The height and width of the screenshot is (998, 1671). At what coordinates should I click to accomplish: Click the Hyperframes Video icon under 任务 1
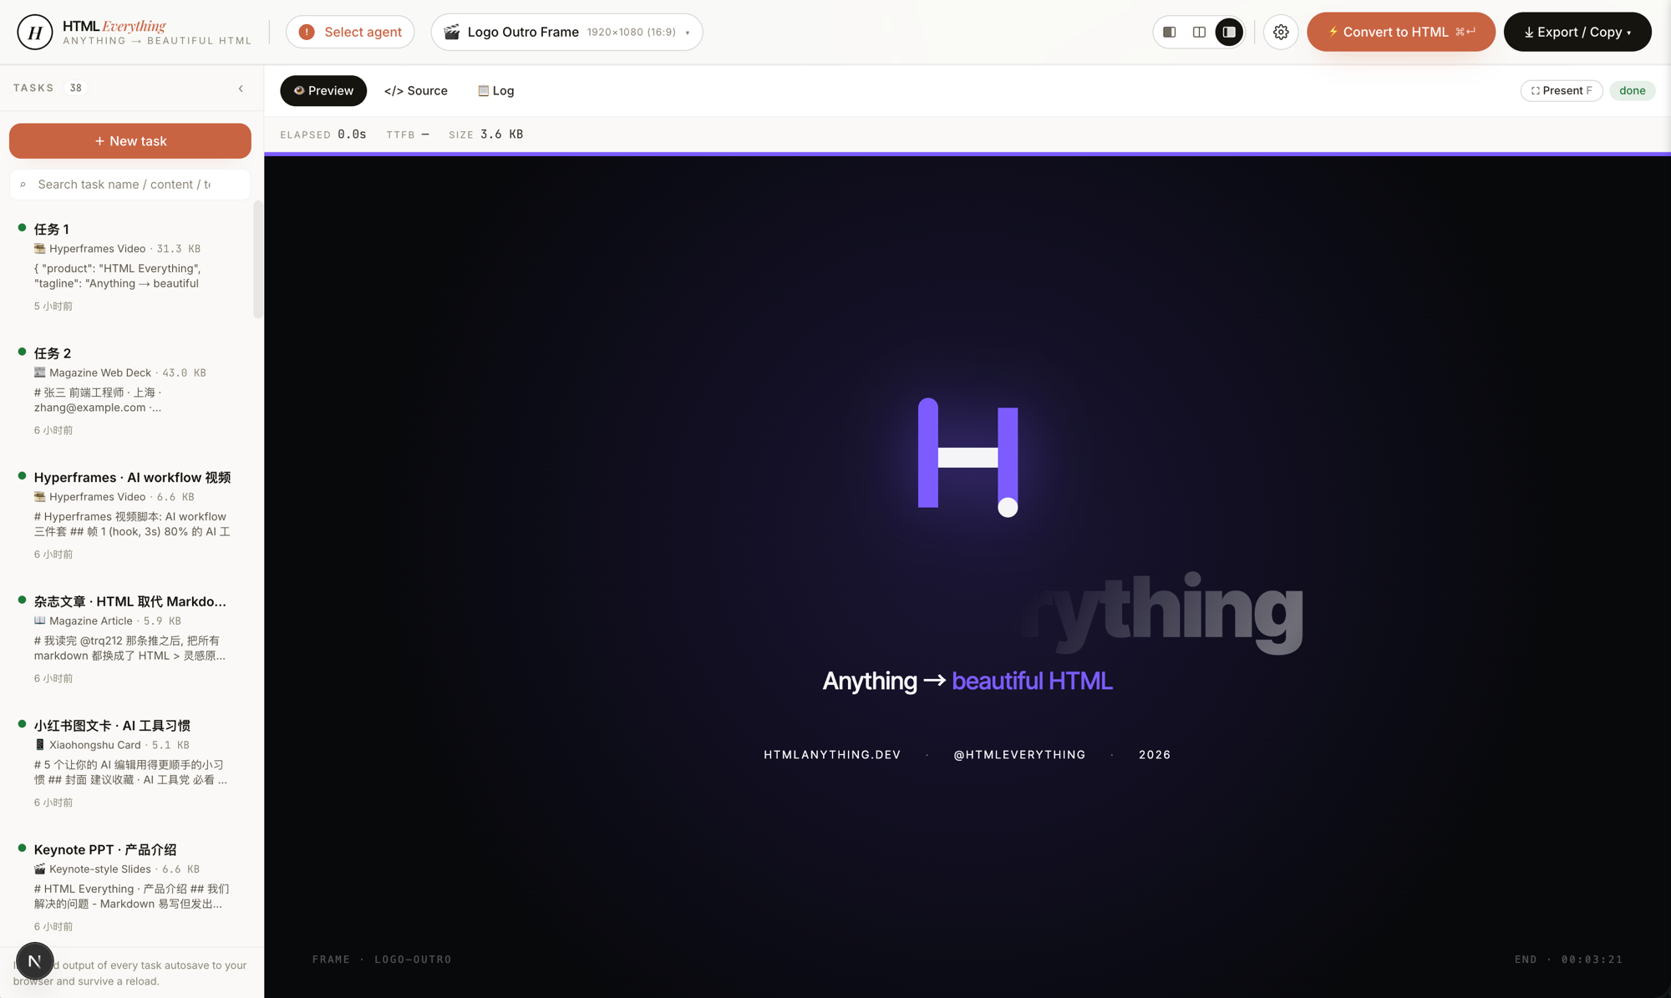tap(39, 248)
